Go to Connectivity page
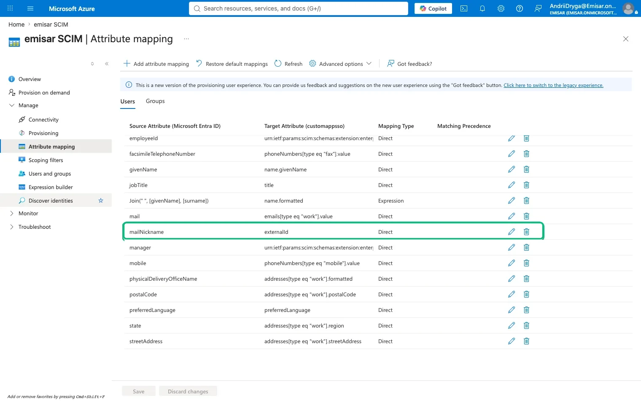641x401 pixels. pos(43,119)
